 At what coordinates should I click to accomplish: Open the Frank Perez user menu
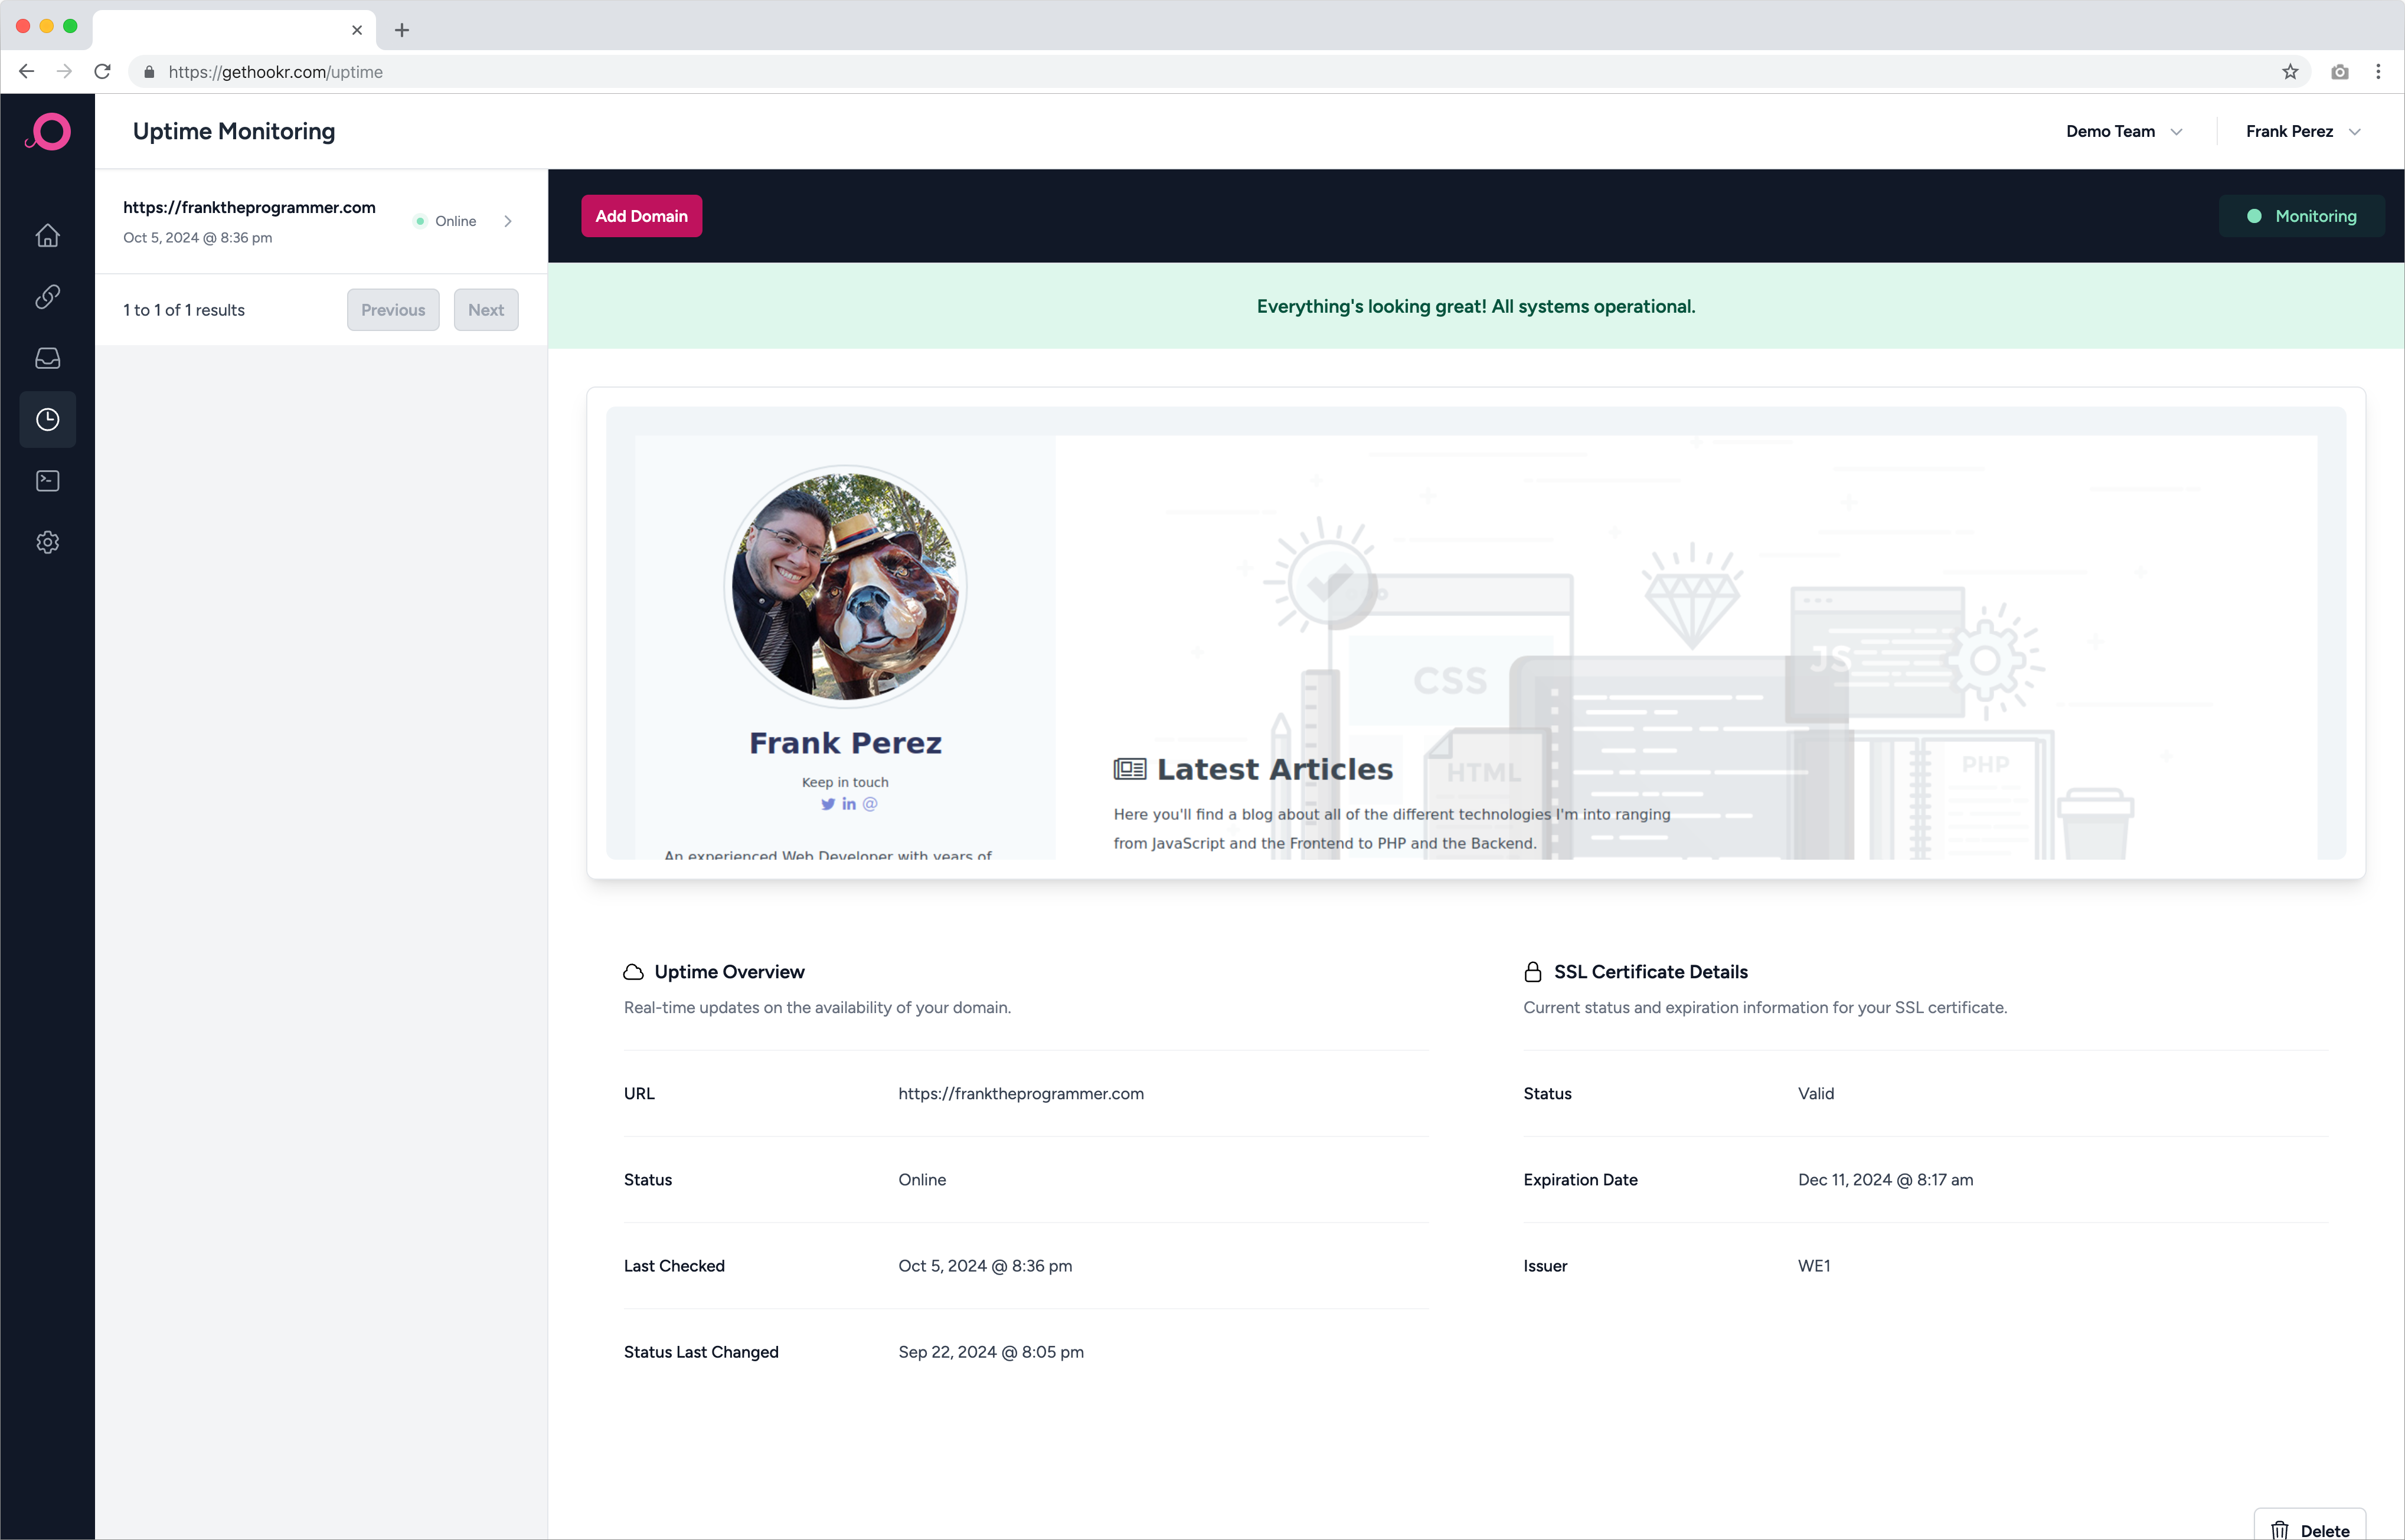(x=2302, y=132)
